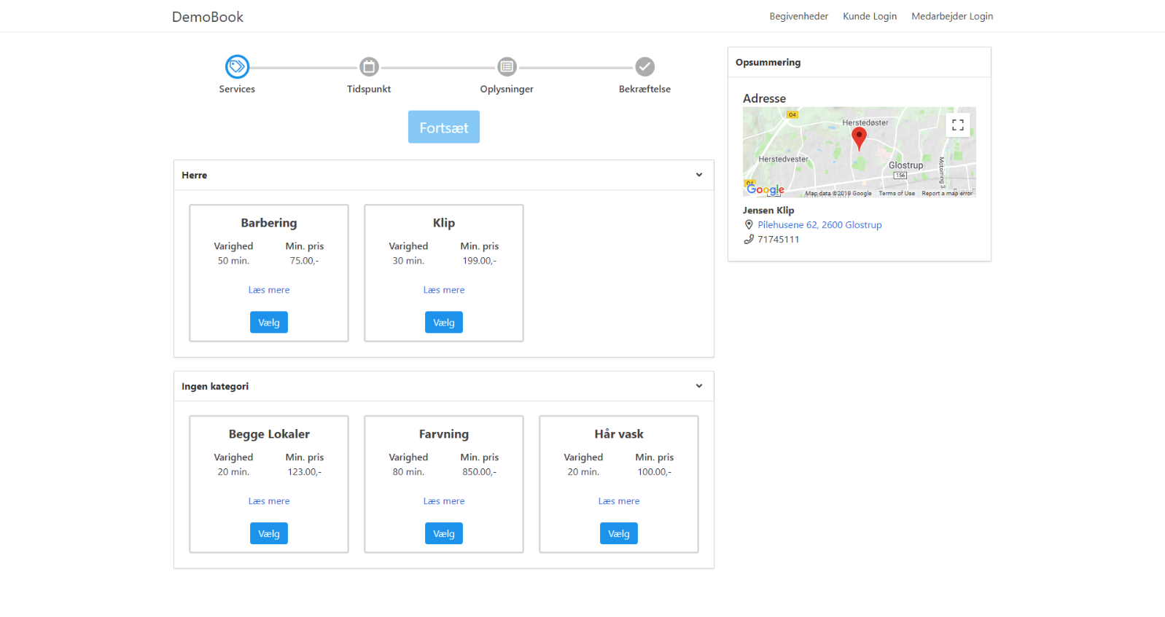Viewport: 1165px width, 617px height.
Task: Go to Medarbejder Login
Action: click(x=951, y=16)
